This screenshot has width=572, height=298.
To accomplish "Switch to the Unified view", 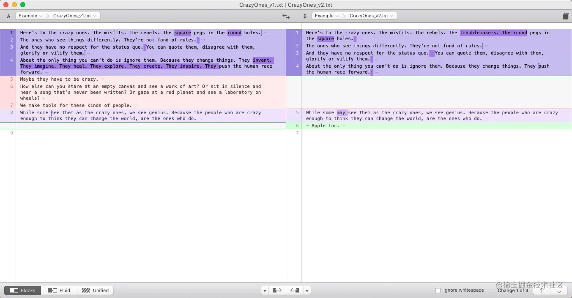I will 95,290.
